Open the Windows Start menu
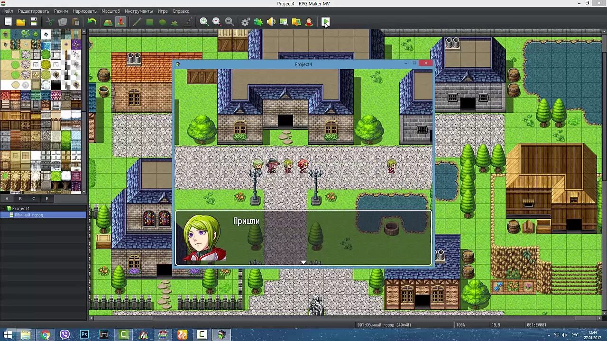The height and width of the screenshot is (341, 607). click(x=8, y=335)
